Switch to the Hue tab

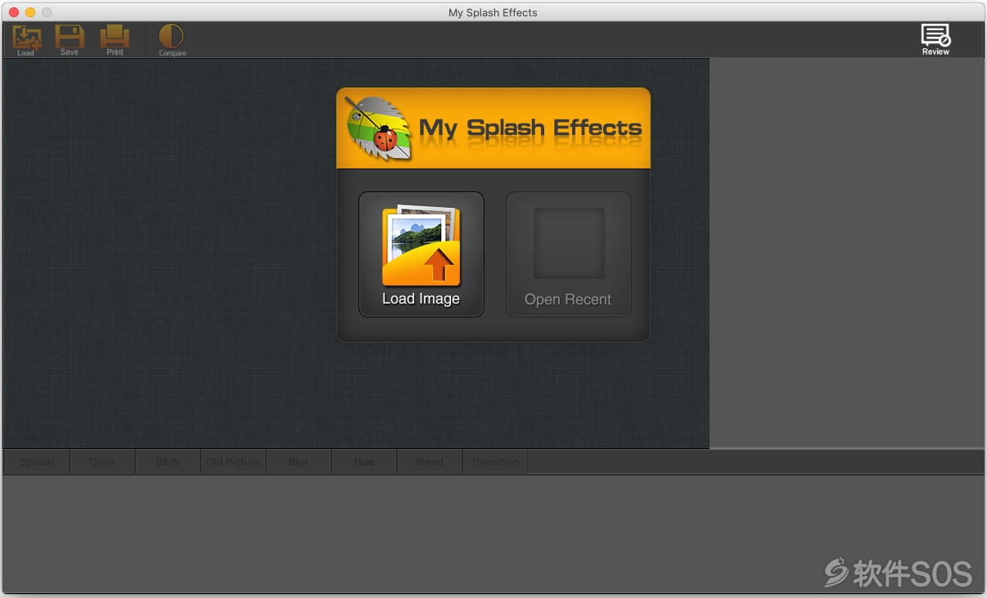(x=364, y=461)
